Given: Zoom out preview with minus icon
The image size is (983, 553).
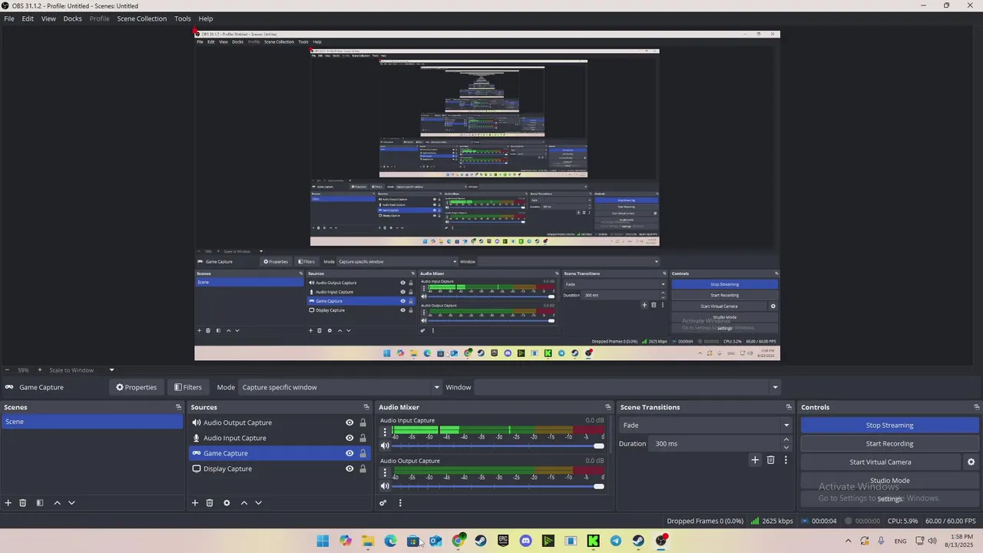Looking at the screenshot, I should click(x=7, y=370).
